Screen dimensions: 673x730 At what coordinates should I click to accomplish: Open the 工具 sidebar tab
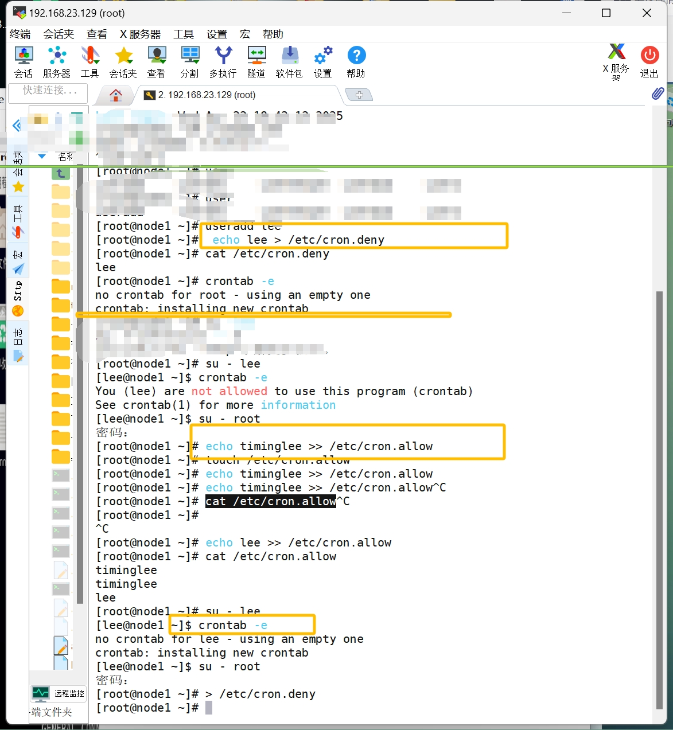[x=18, y=221]
